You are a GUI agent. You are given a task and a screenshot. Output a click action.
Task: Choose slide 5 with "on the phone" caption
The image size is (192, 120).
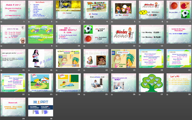pyautogui.click(x=123, y=10)
